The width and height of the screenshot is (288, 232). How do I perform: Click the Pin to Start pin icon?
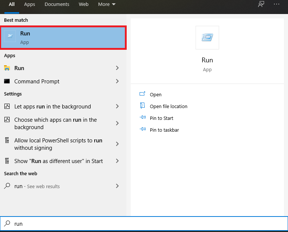(143, 118)
